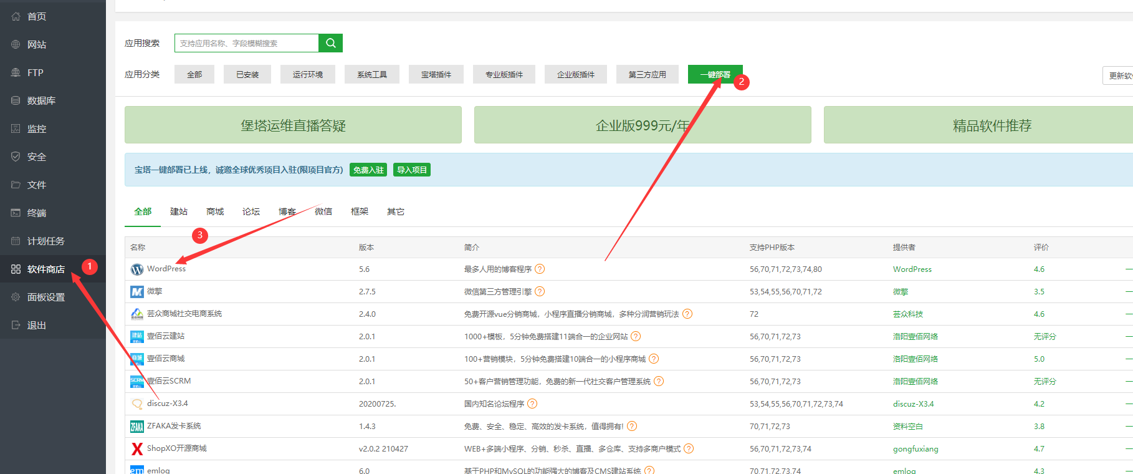Select the 专业版插件 category button
The width and height of the screenshot is (1133, 474).
(504, 74)
